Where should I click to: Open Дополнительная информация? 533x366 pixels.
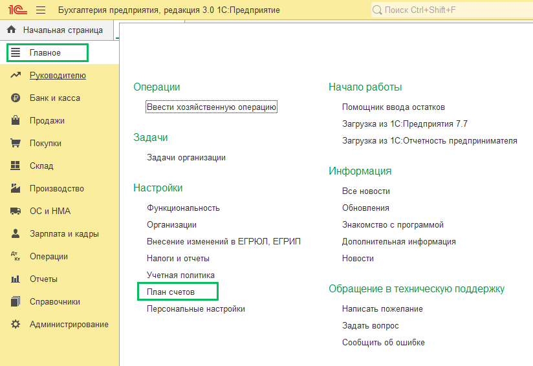point(398,242)
